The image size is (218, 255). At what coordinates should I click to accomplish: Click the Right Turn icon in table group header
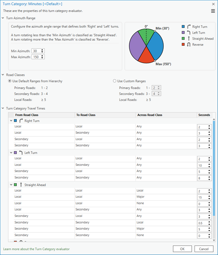pyautogui.click(x=21, y=121)
